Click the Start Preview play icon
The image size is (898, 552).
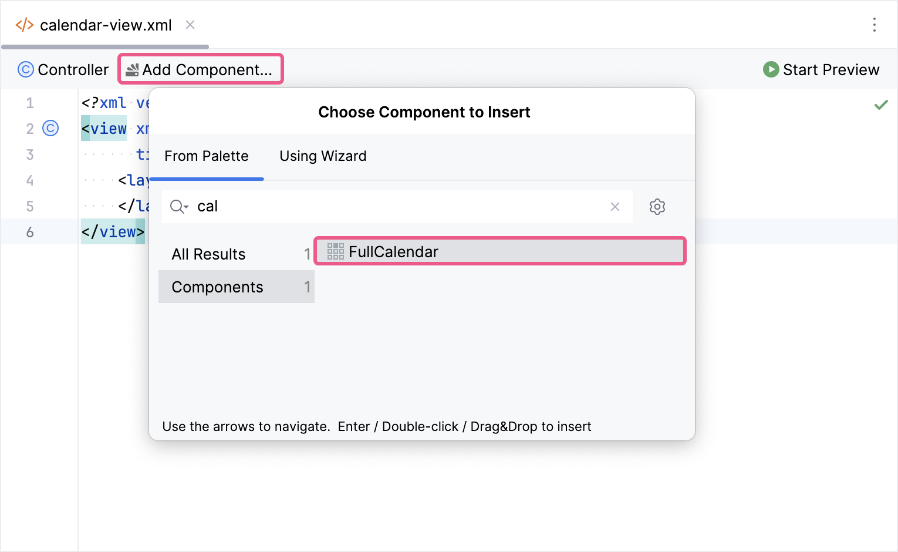[x=771, y=69]
